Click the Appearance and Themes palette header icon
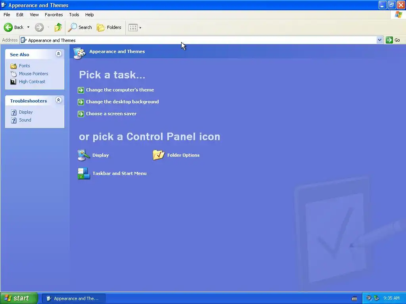406x304 pixels. click(x=79, y=53)
